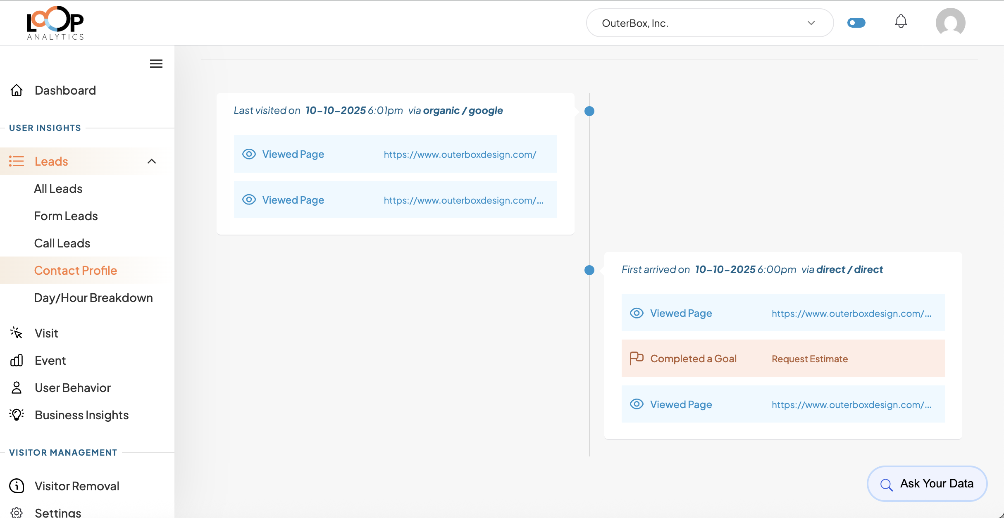Flip the blue toggle switch in the header
The height and width of the screenshot is (518, 1004).
(856, 23)
